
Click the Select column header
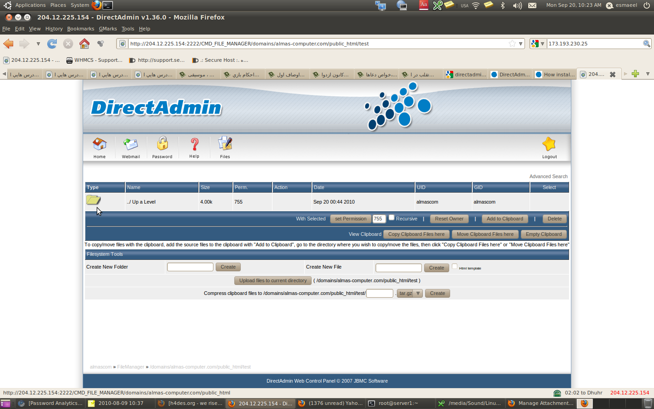point(549,187)
